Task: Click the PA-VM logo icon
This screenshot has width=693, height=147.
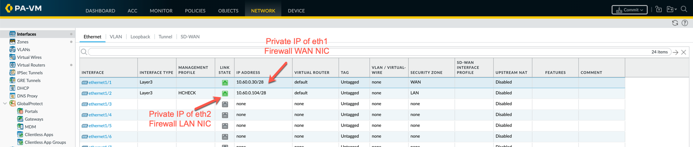Action: [x=9, y=8]
